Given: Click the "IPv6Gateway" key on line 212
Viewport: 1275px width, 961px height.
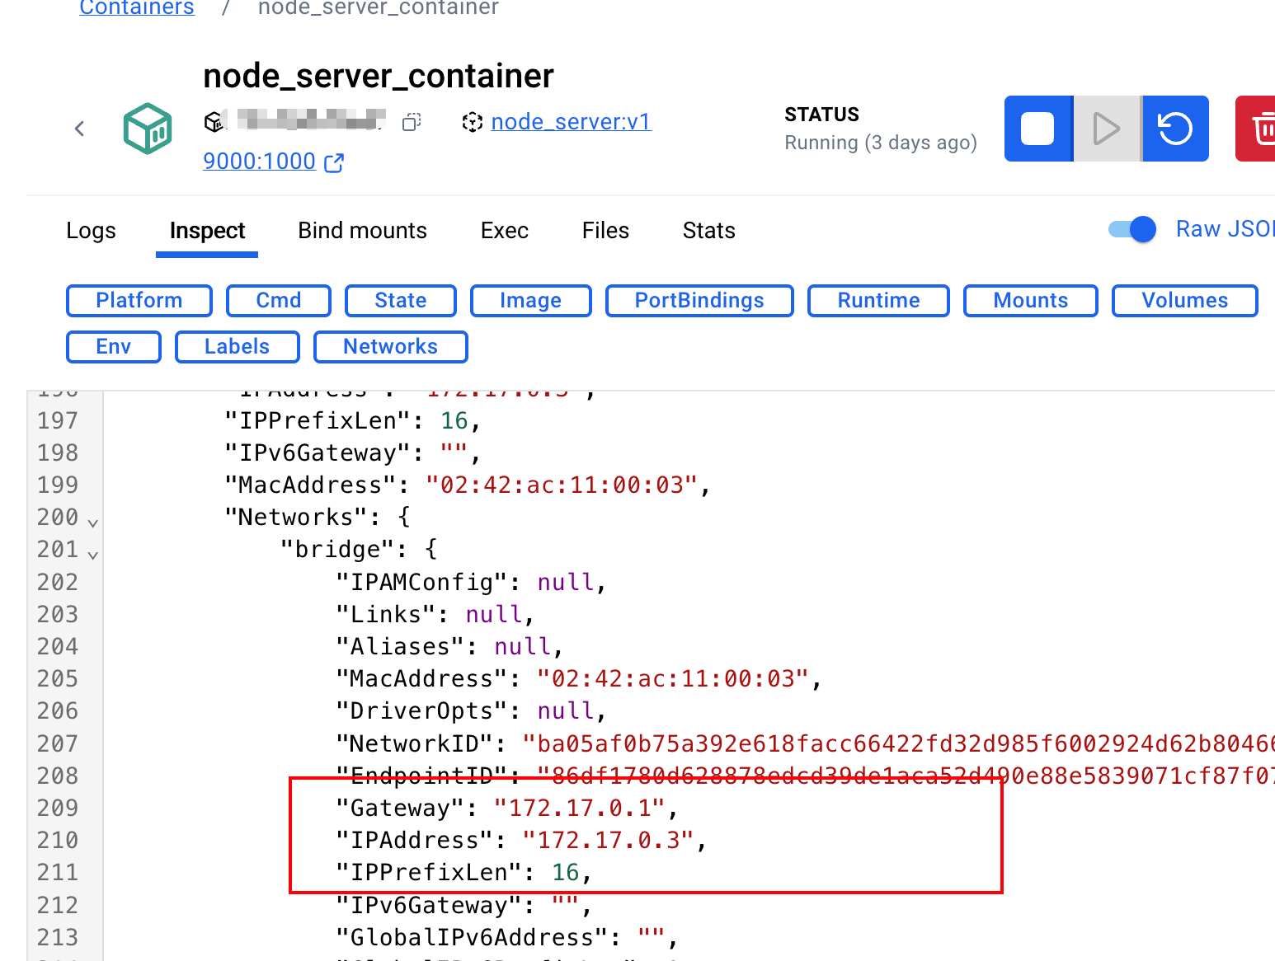Looking at the screenshot, I should tap(428, 906).
